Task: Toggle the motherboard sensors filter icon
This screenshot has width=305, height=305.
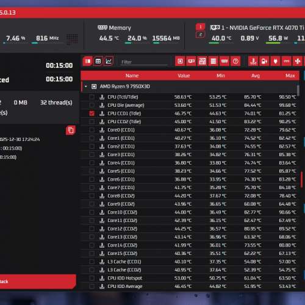Action: pos(203,61)
